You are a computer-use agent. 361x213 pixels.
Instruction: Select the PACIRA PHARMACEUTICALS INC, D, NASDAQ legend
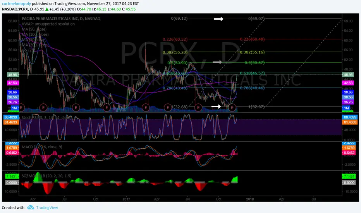click(x=61, y=19)
